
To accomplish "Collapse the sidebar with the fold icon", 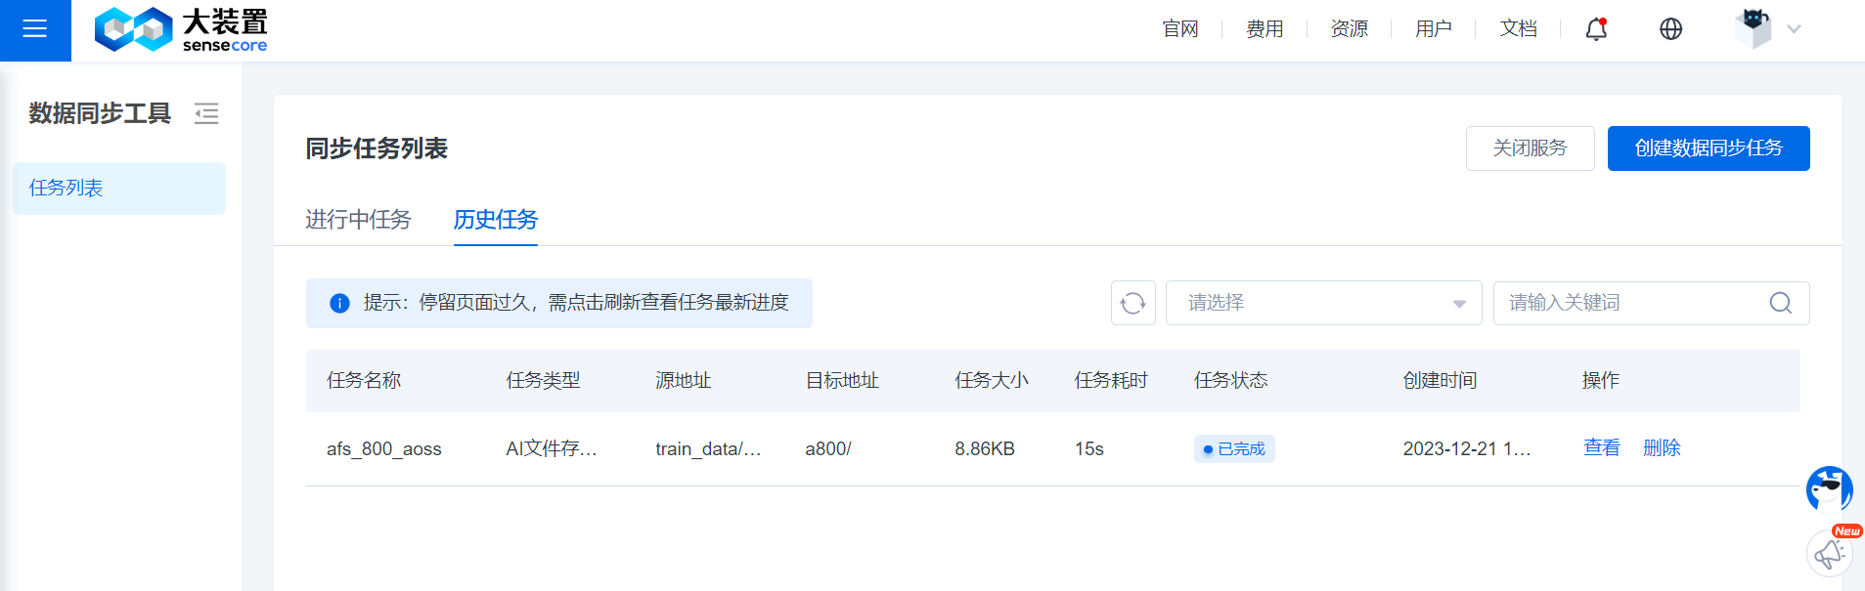I will point(206,114).
